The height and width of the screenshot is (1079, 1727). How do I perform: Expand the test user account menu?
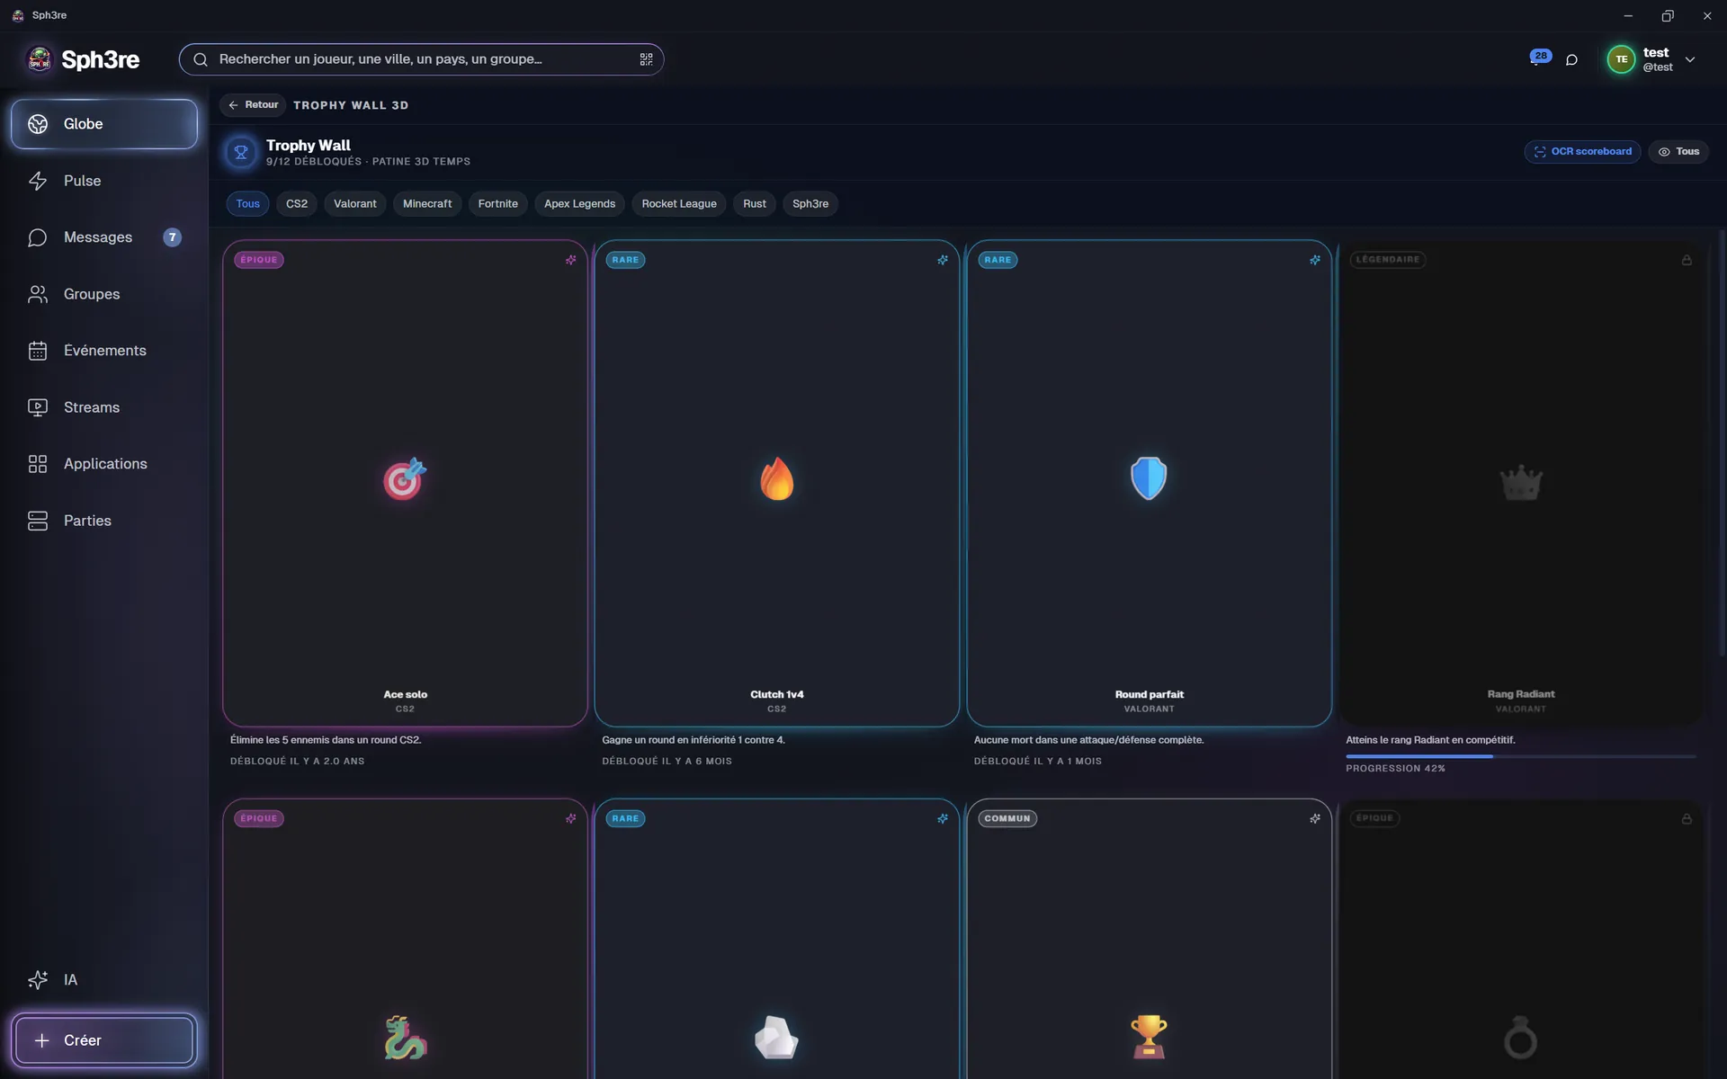point(1690,59)
